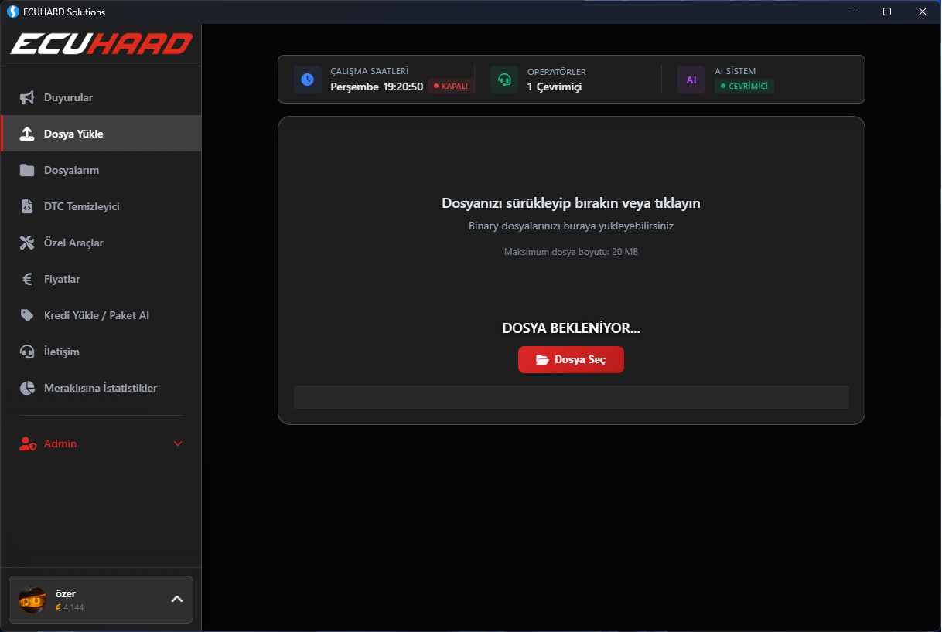Click the pie chart icon for Meraklısına İstatistikler

[x=27, y=389]
